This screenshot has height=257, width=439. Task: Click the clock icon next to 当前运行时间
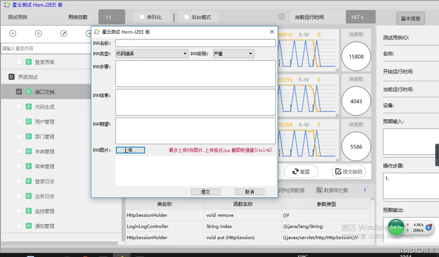pyautogui.click(x=281, y=17)
